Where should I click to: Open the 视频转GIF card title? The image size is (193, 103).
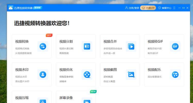[155, 41]
